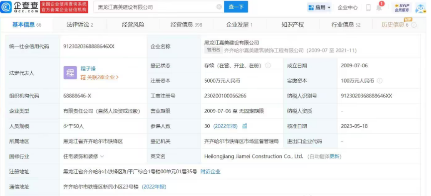Viewport: 431px width, 196px height.
Task: Select 人员规模 value 少于50人
Action: 74,126
